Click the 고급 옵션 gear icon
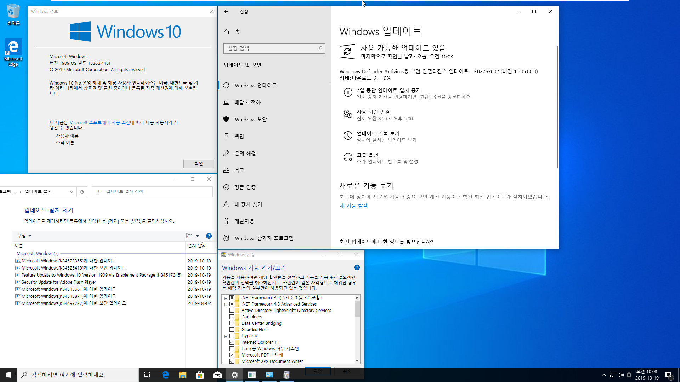 point(348,157)
